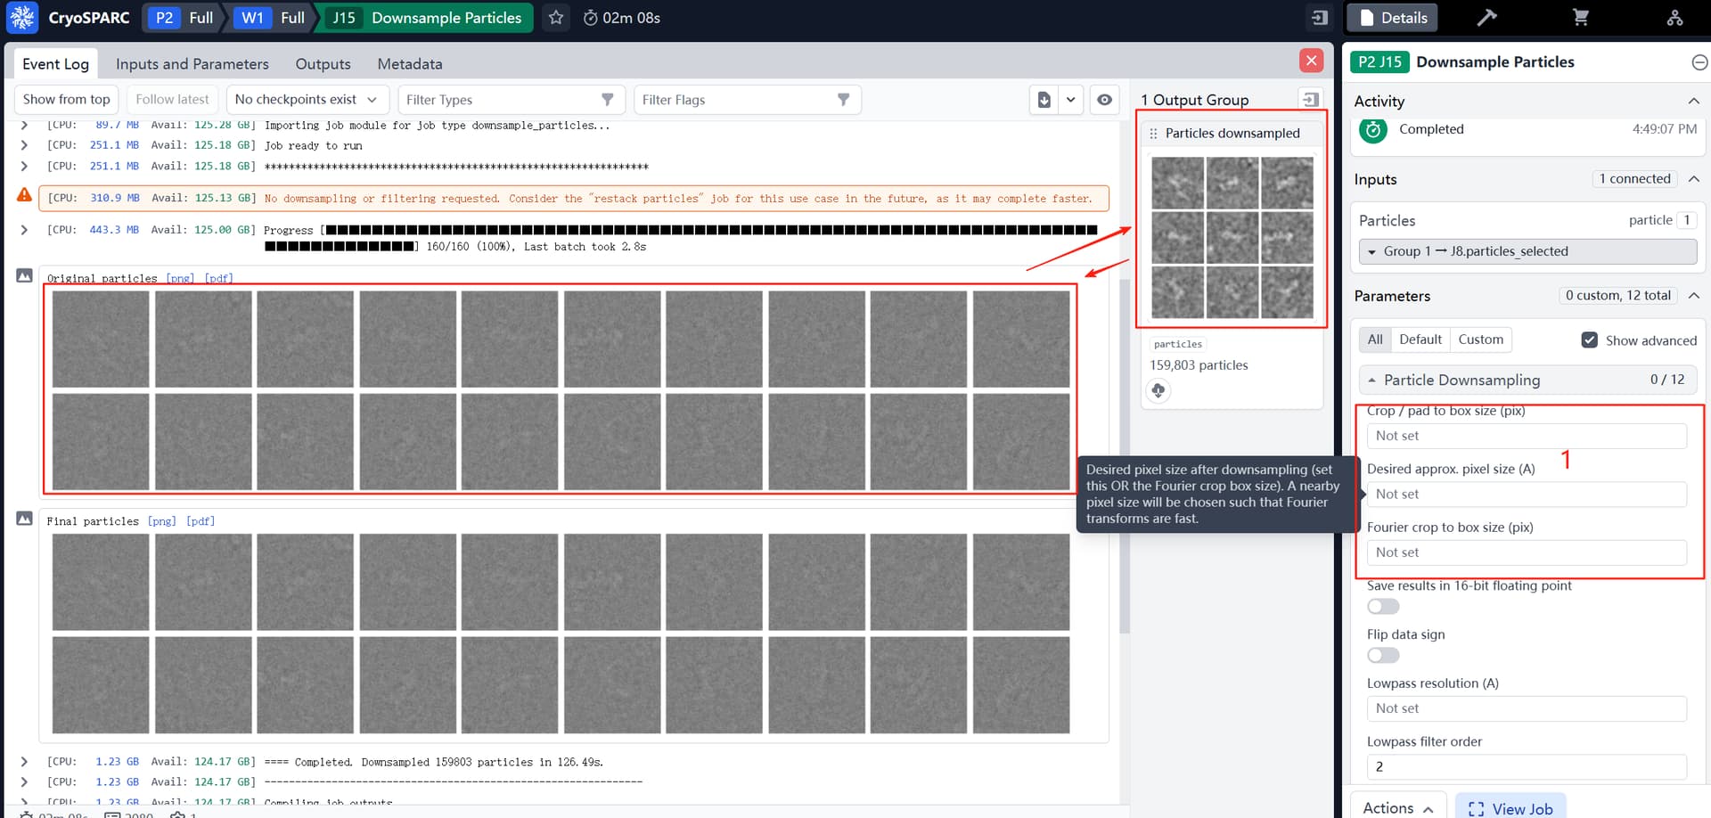The width and height of the screenshot is (1711, 818).
Task: Click the particles output download icon
Action: pyautogui.click(x=1158, y=390)
